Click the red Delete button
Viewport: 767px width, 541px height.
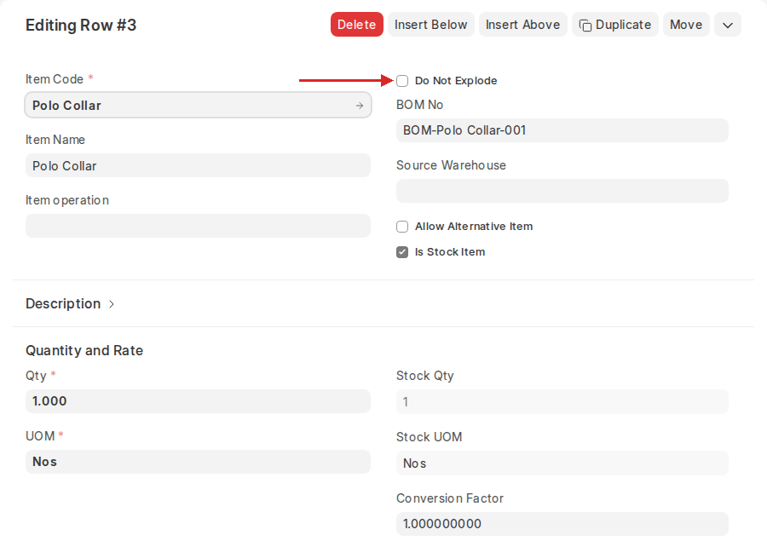pyautogui.click(x=356, y=25)
